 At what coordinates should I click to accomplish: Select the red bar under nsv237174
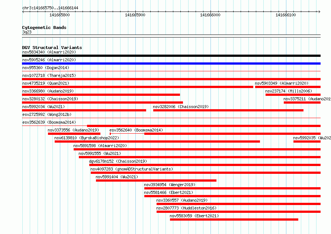point(293,95)
